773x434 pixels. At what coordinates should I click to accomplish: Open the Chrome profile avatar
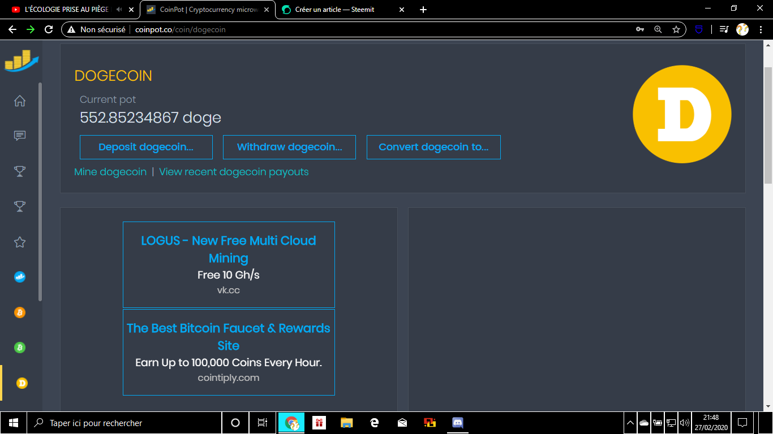(x=742, y=29)
